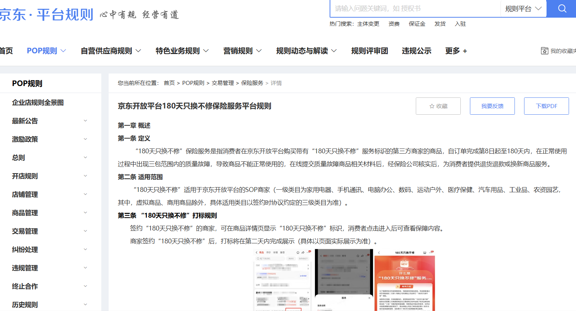The height and width of the screenshot is (311, 576).
Task: Expand the 开店规则 sidebar chevron
Action: pos(85,176)
